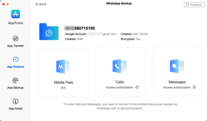Click help question mark beside Messages authorization
207x121 pixels.
(x=194, y=87)
